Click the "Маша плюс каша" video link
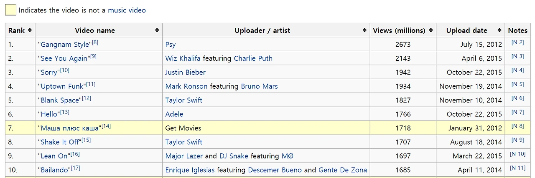The width and height of the screenshot is (535, 178). click(70, 128)
